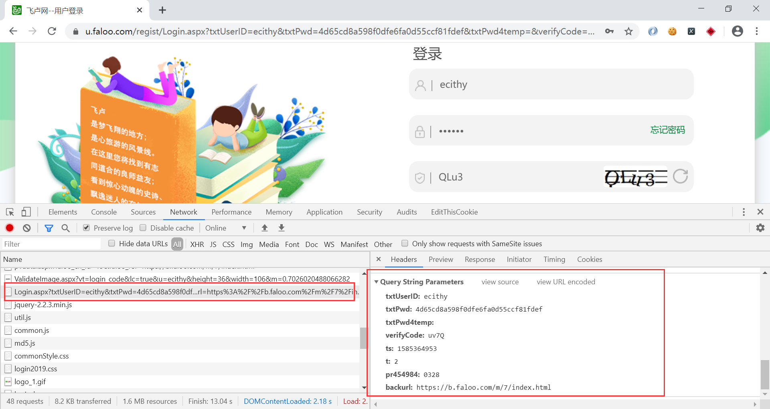
Task: Open the Online throttling dropdown
Action: pyautogui.click(x=226, y=228)
